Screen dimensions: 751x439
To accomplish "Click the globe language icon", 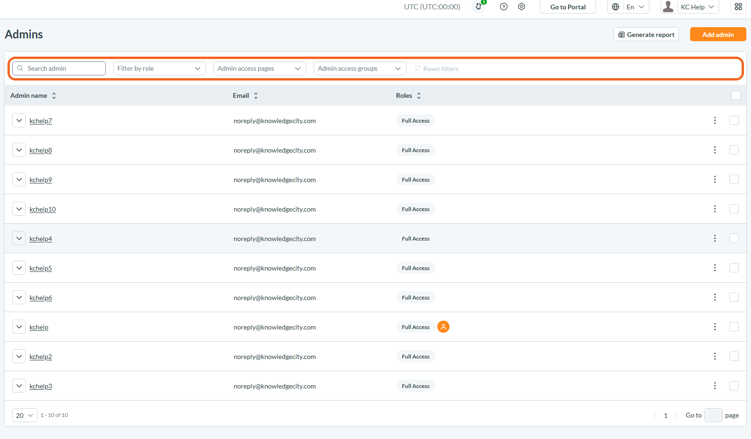I will coord(616,7).
